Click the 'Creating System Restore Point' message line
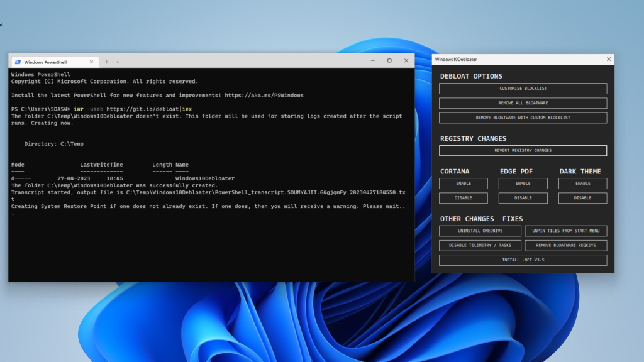Screen dimensions: 644x362 [208, 206]
